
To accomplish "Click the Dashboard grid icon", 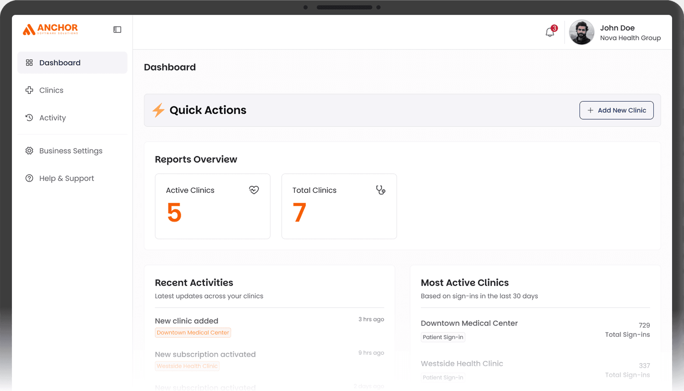I will pos(29,63).
